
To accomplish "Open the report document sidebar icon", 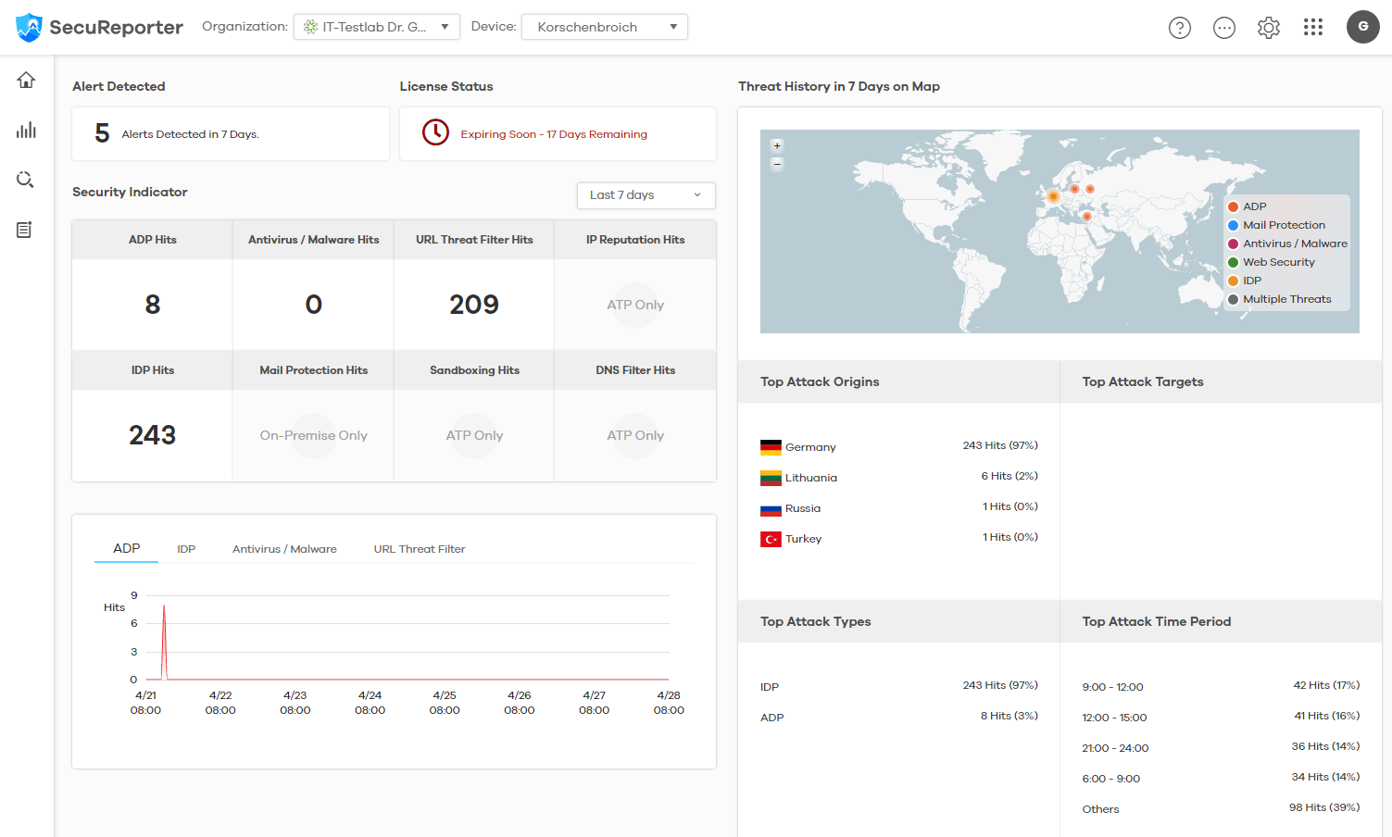I will coord(25,230).
